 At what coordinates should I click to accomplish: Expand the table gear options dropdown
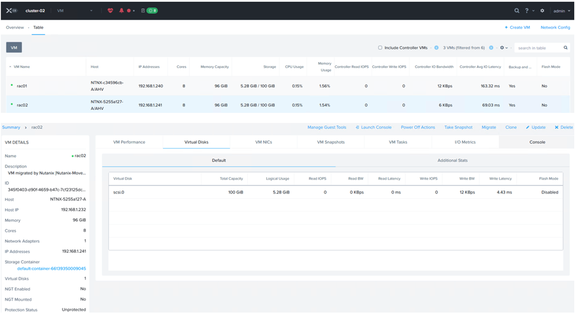pyautogui.click(x=503, y=48)
